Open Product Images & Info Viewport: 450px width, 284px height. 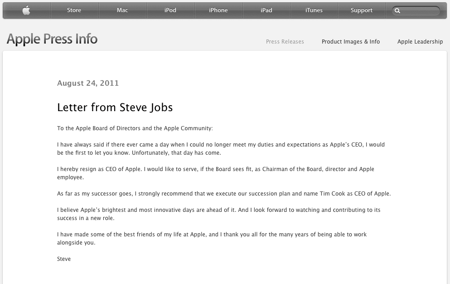351,42
